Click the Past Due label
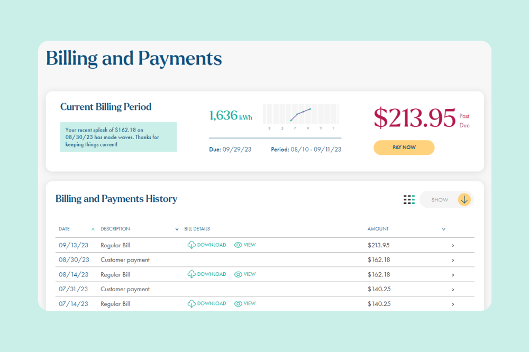Image resolution: width=529 pixels, height=352 pixels. click(x=464, y=121)
